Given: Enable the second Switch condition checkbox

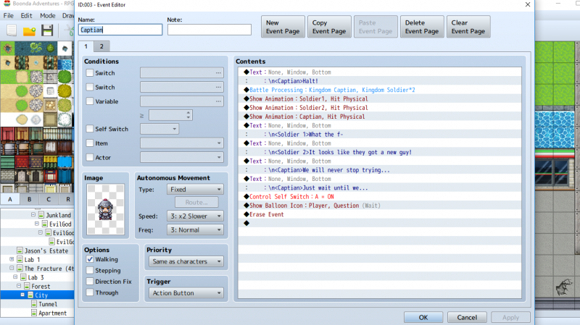Looking at the screenshot, I should 89,87.
